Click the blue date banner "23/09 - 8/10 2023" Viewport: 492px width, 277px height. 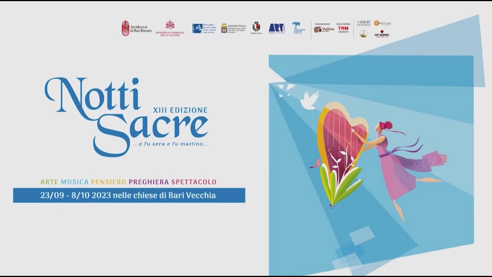(129, 195)
